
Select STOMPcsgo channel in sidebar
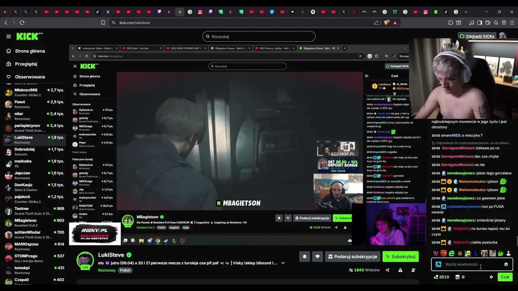coord(34,258)
